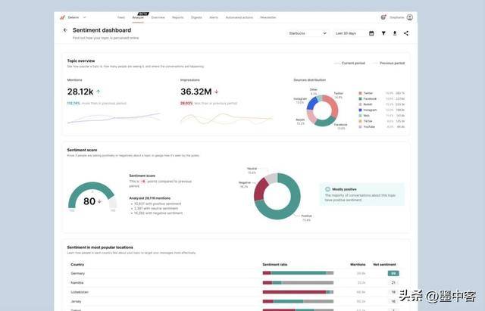Screen dimensions: 485x311
Task: Click the filter funnel icon
Action: click(383, 33)
